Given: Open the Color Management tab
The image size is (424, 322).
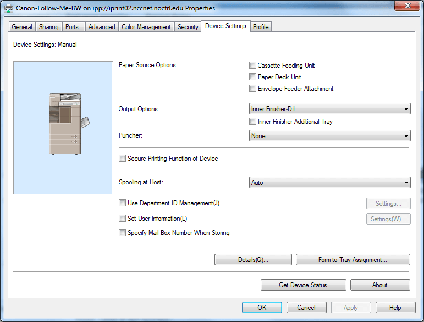Looking at the screenshot, I should click(146, 27).
